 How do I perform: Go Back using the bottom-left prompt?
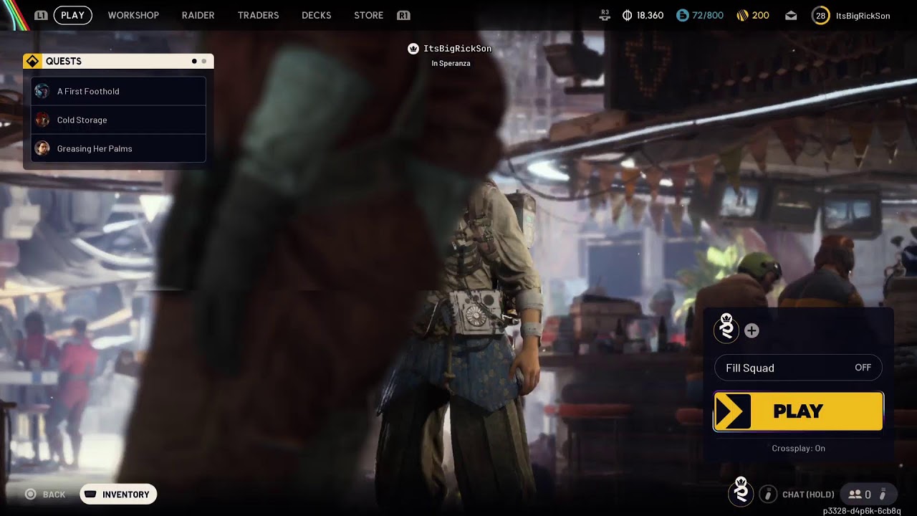[45, 494]
